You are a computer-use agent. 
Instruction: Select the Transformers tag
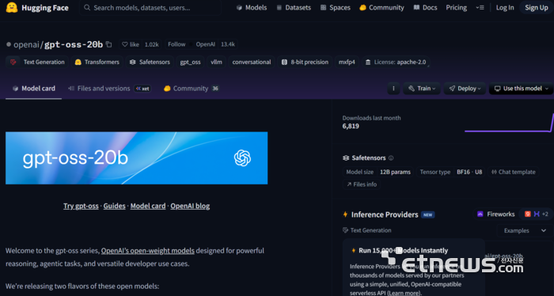pyautogui.click(x=97, y=63)
